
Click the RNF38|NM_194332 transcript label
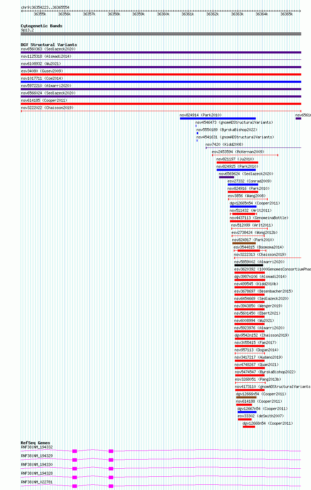click(37, 447)
